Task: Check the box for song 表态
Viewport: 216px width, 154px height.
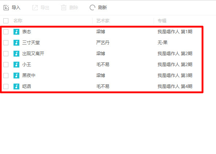Action: (x=6, y=32)
